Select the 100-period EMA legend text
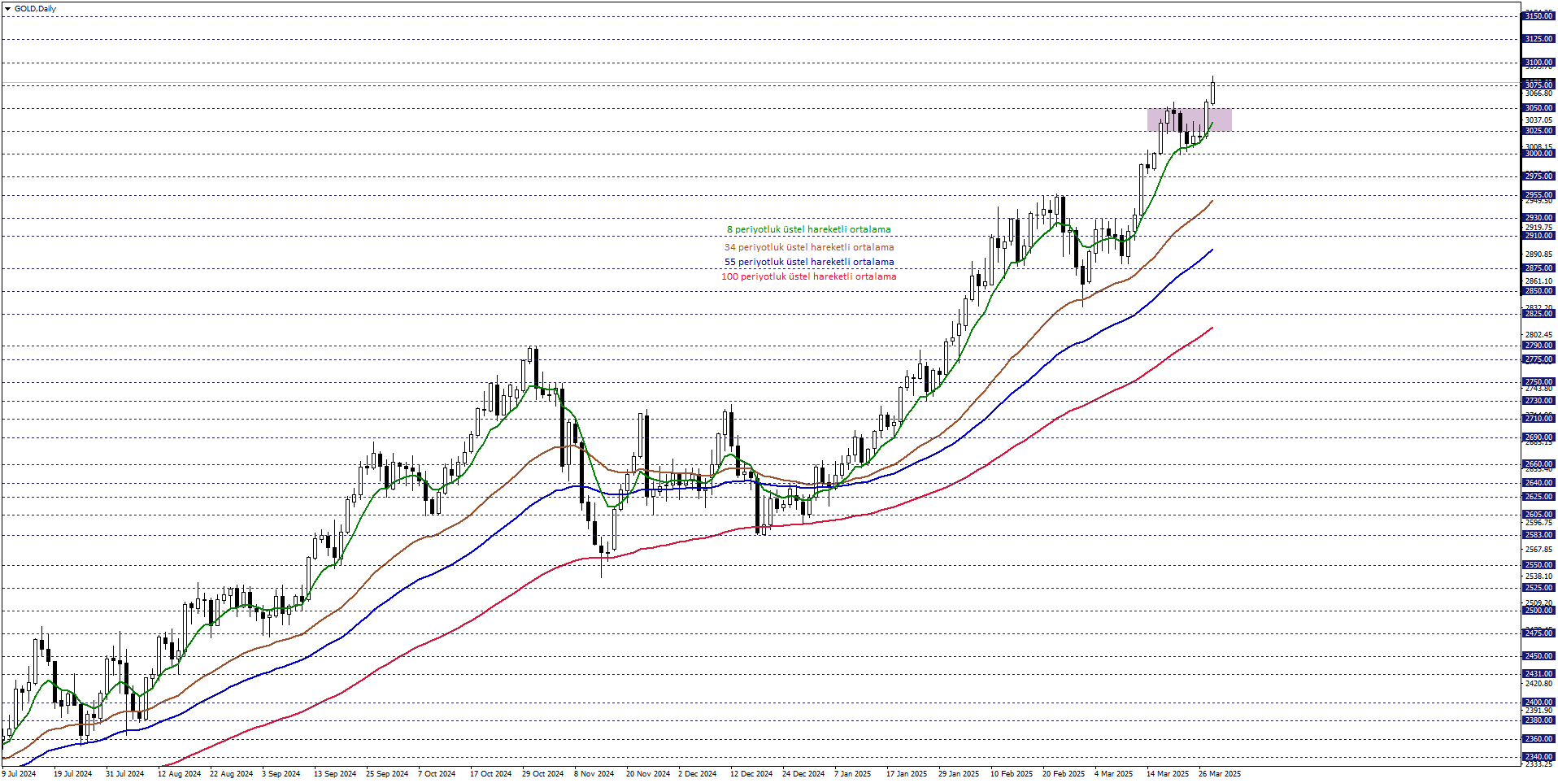The height and width of the screenshot is (783, 1558). (x=809, y=276)
